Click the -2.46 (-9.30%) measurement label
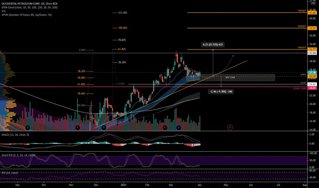319x188 pixels. [221, 92]
